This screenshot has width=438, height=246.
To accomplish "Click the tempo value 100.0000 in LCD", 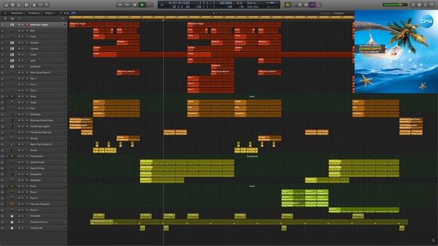I will click(x=226, y=3).
